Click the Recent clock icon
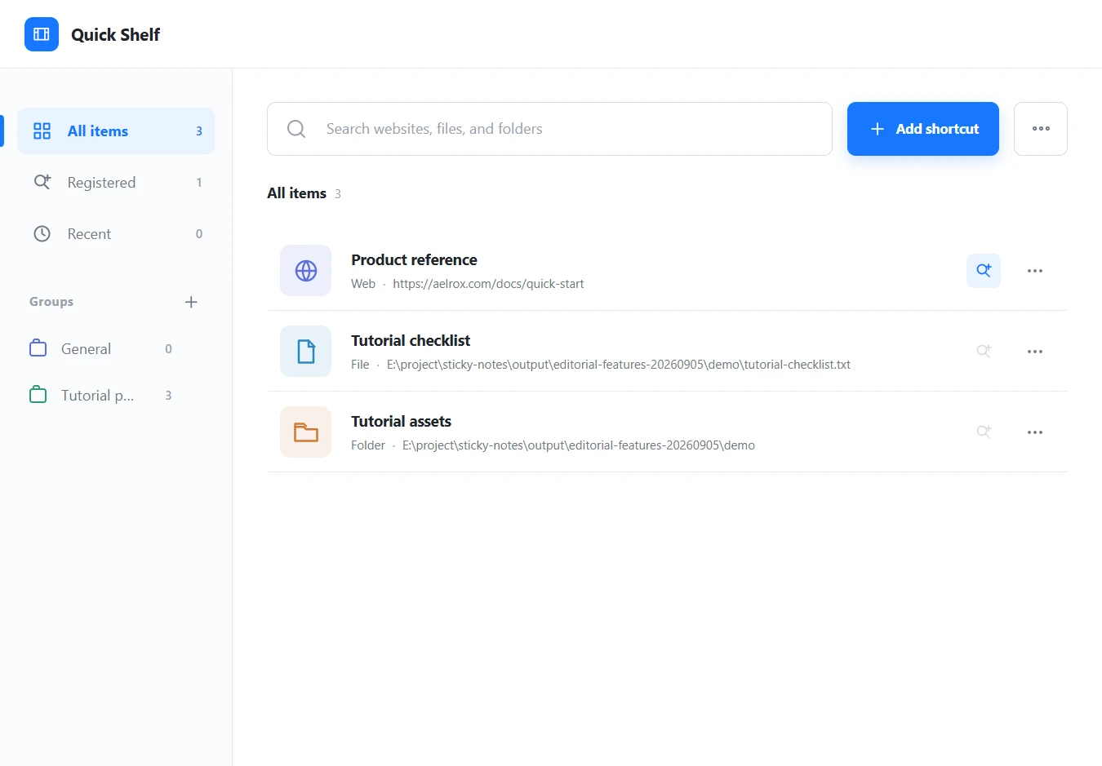1102x766 pixels. (x=42, y=234)
